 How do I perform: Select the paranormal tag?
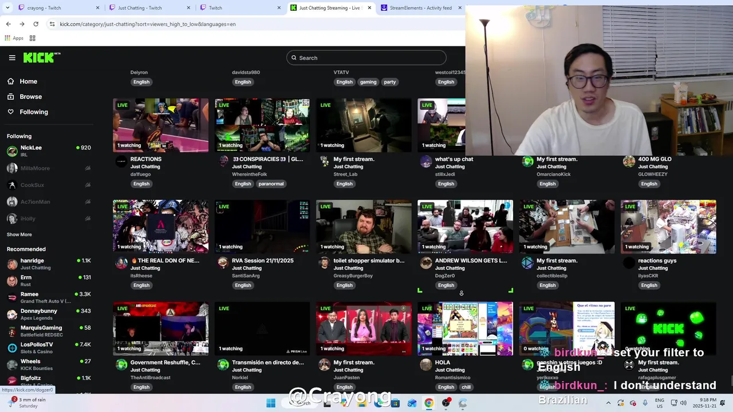pyautogui.click(x=271, y=184)
